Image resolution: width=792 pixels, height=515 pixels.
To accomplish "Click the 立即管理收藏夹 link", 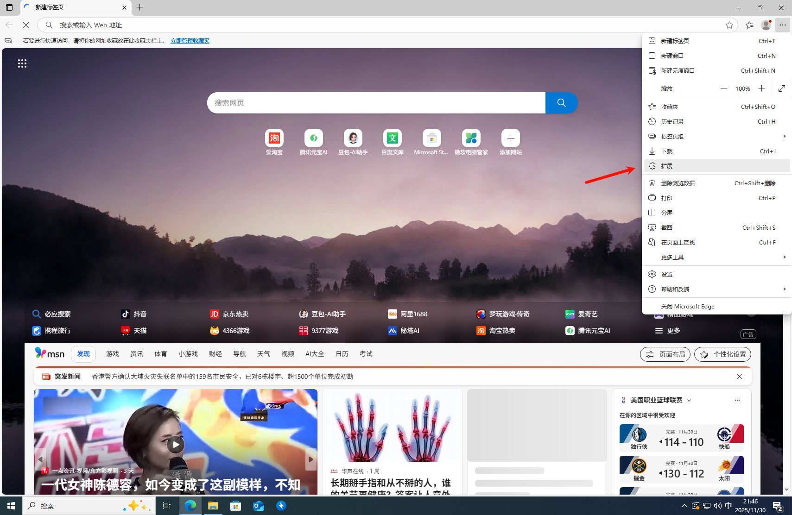I will pos(190,41).
